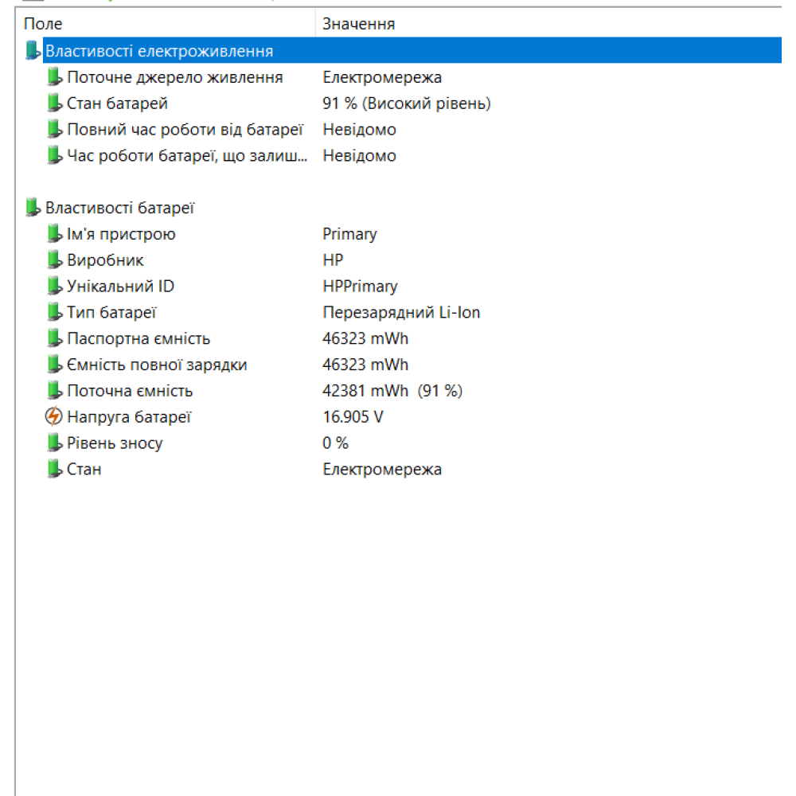
Task: Click icon beside Час роботи батареї, що залиш...
Action: point(54,155)
